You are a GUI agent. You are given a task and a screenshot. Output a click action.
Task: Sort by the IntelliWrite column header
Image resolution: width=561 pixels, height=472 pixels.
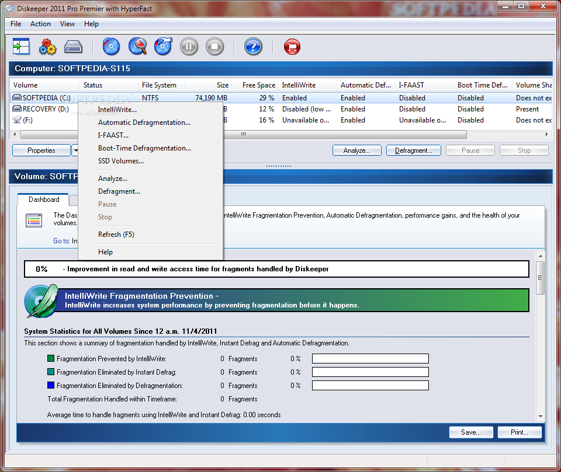click(308, 85)
